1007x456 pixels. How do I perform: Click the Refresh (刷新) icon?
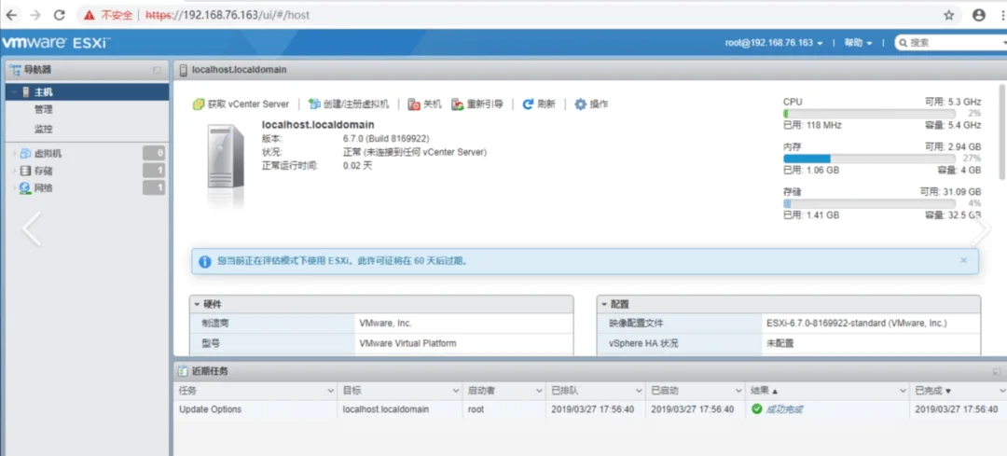[529, 104]
